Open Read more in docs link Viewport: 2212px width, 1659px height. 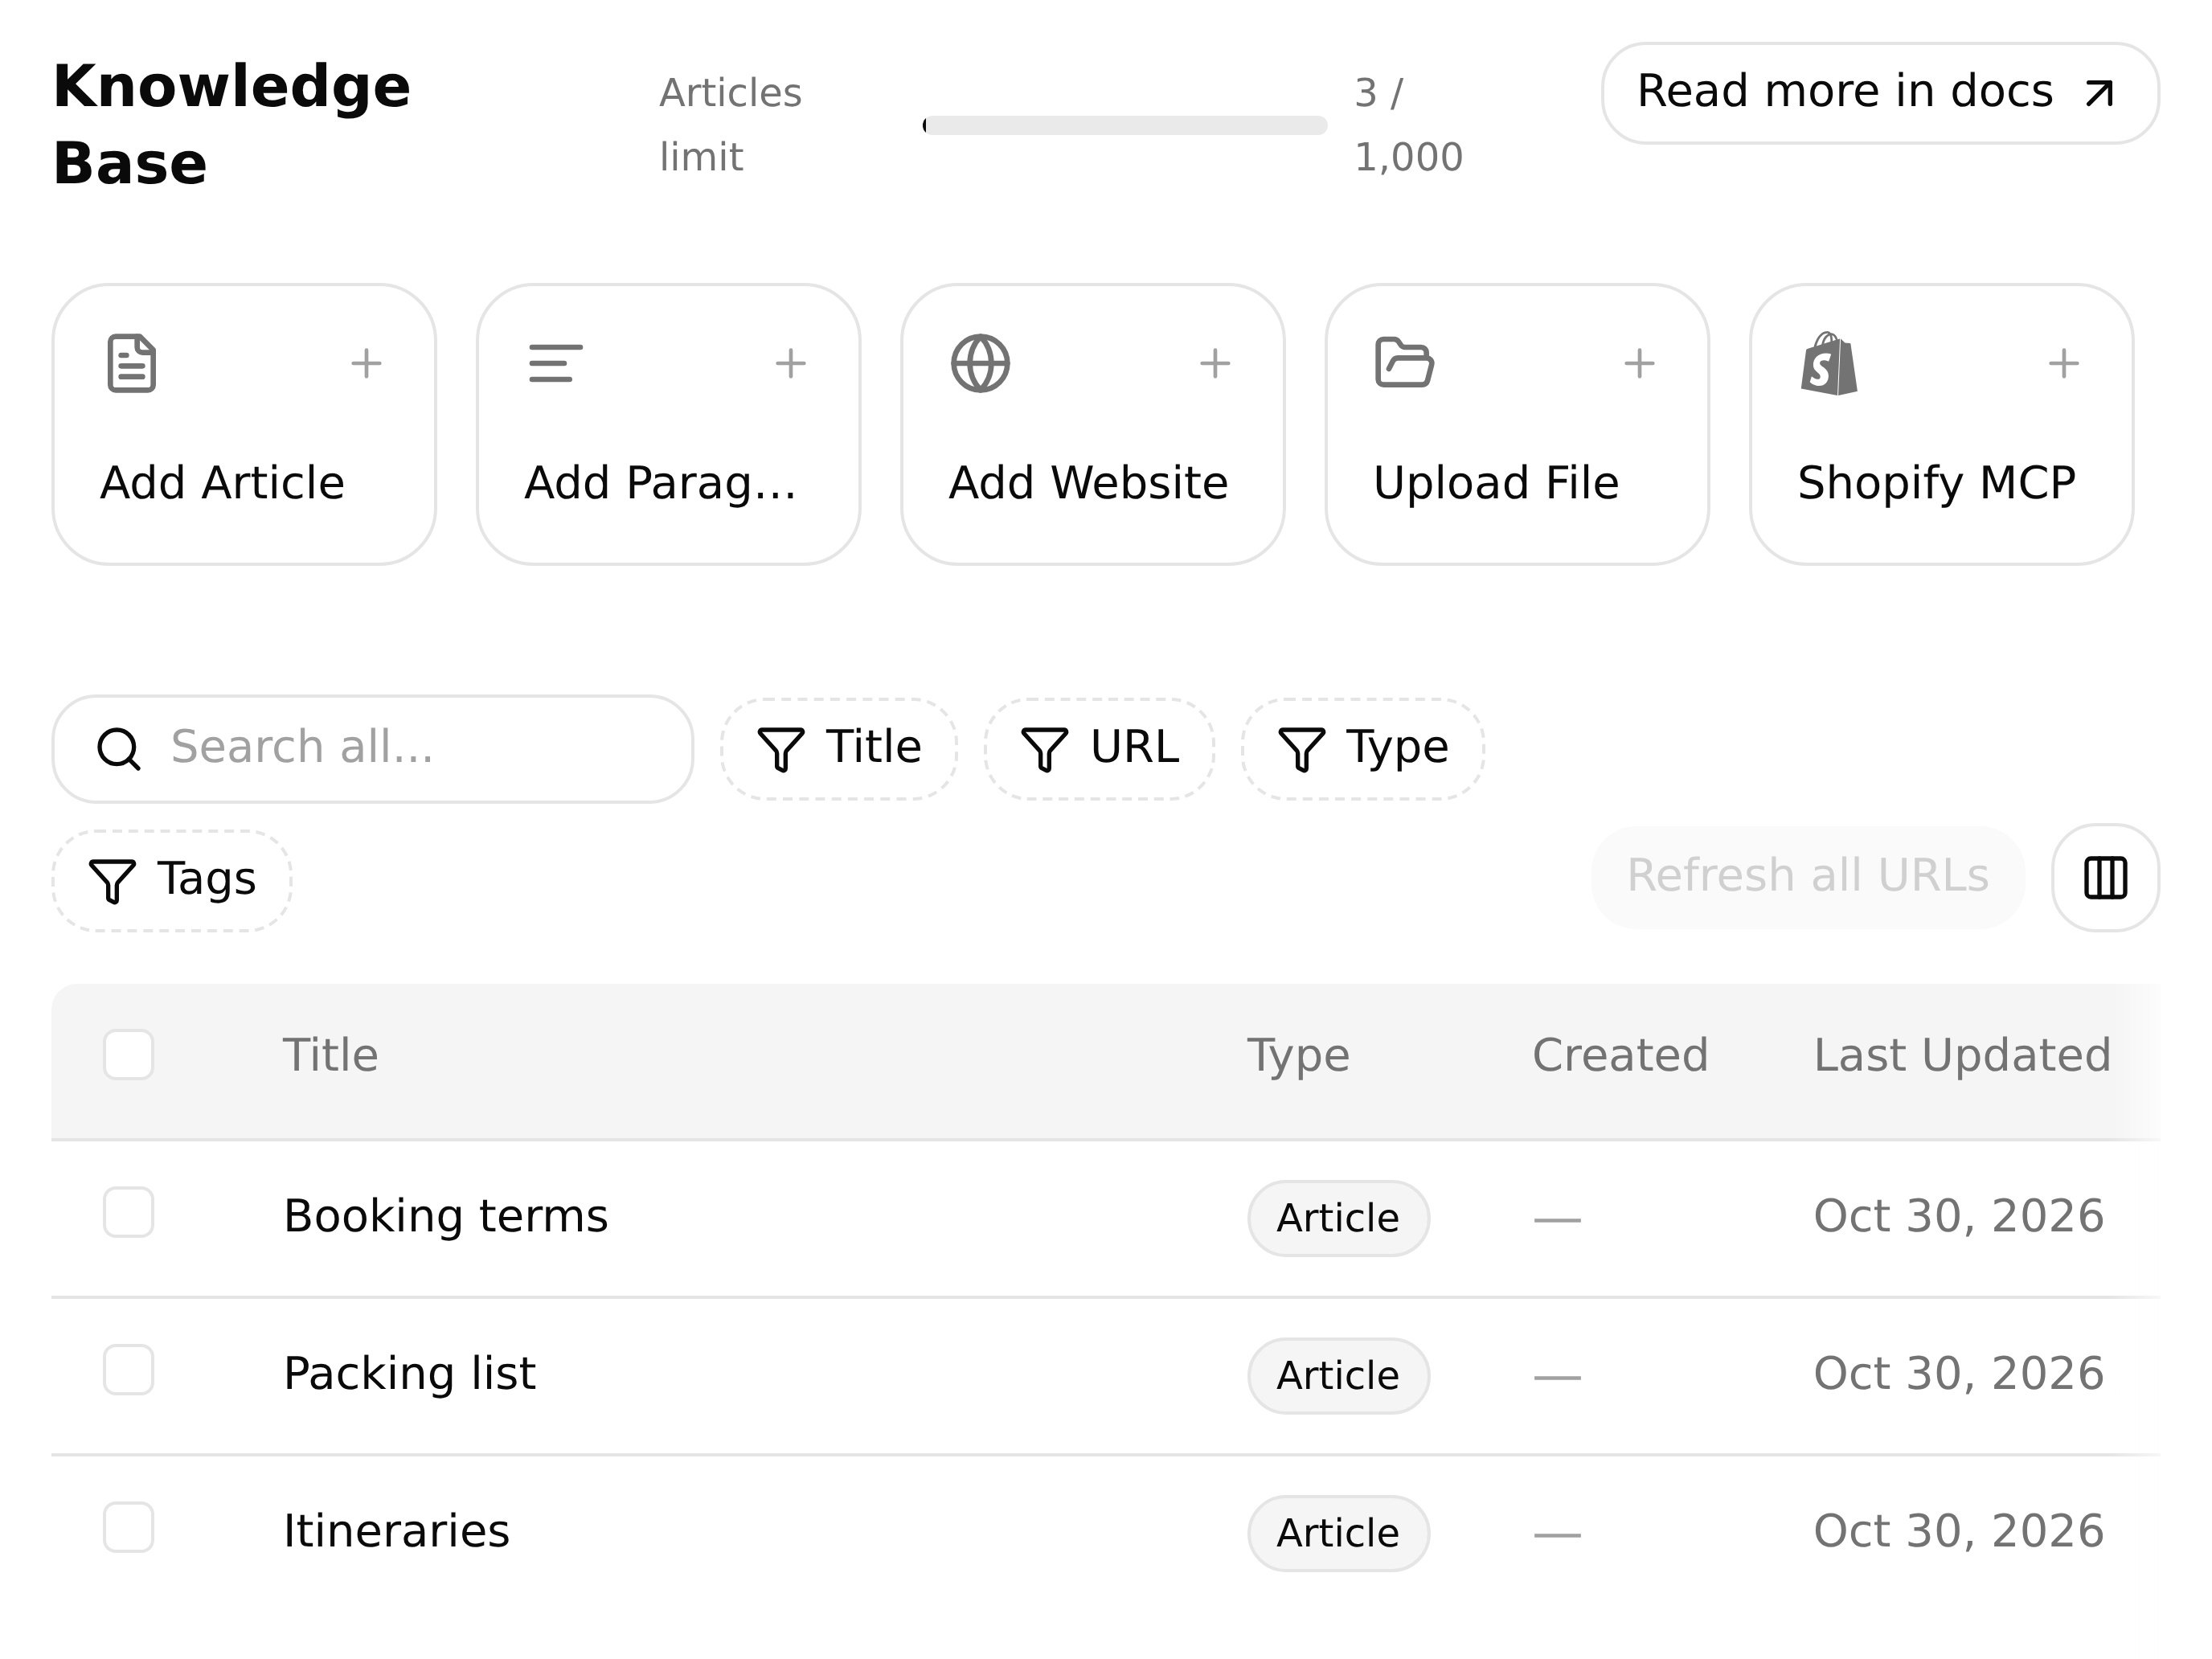coord(1880,93)
